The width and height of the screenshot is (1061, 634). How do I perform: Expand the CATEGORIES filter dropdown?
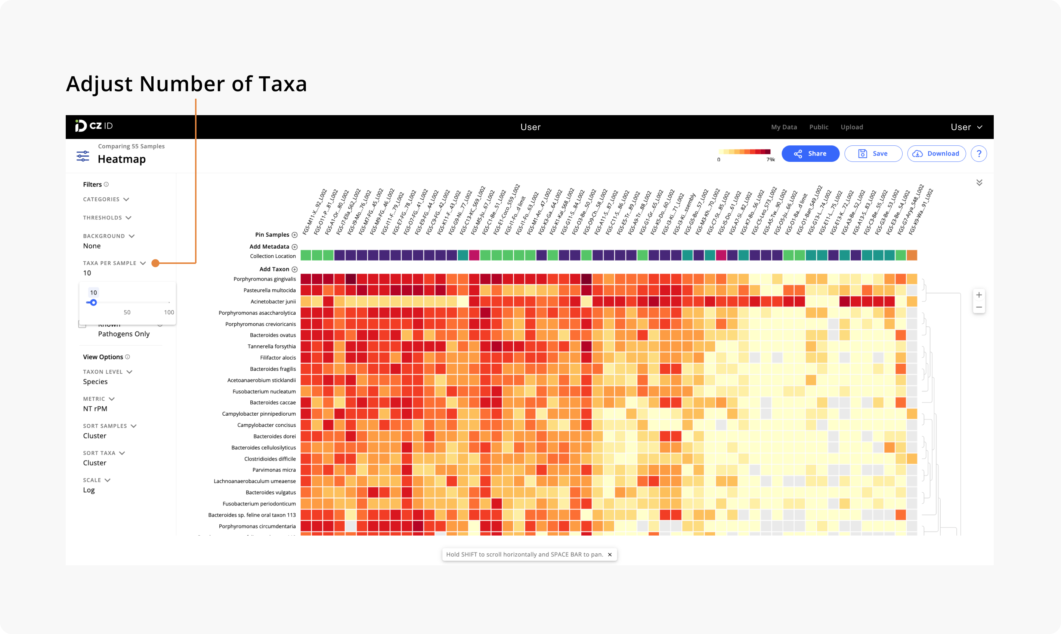[x=126, y=199]
